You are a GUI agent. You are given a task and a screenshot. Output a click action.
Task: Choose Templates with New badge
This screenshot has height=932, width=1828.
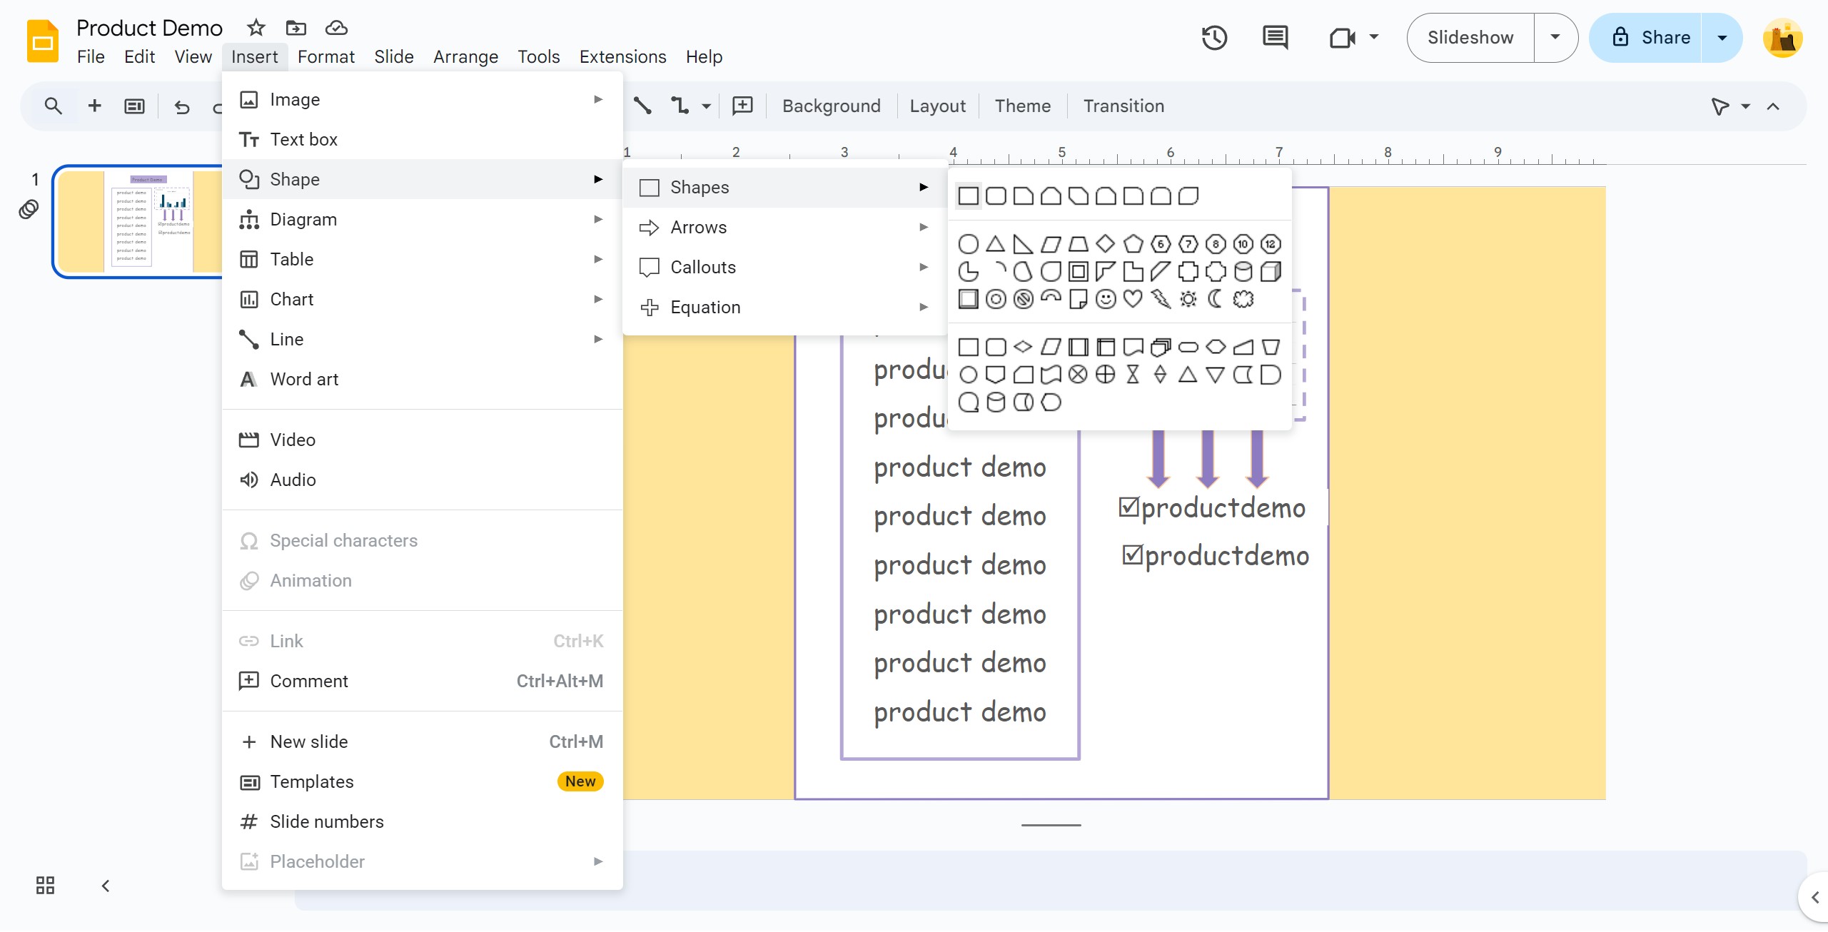coord(422,781)
